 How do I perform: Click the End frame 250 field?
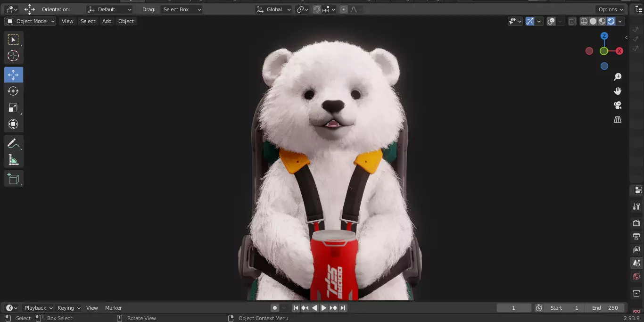pyautogui.click(x=605, y=308)
